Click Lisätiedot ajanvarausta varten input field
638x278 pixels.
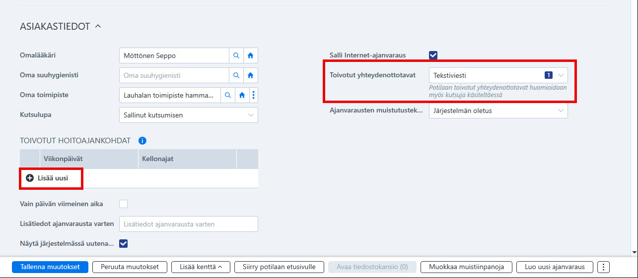(189, 224)
